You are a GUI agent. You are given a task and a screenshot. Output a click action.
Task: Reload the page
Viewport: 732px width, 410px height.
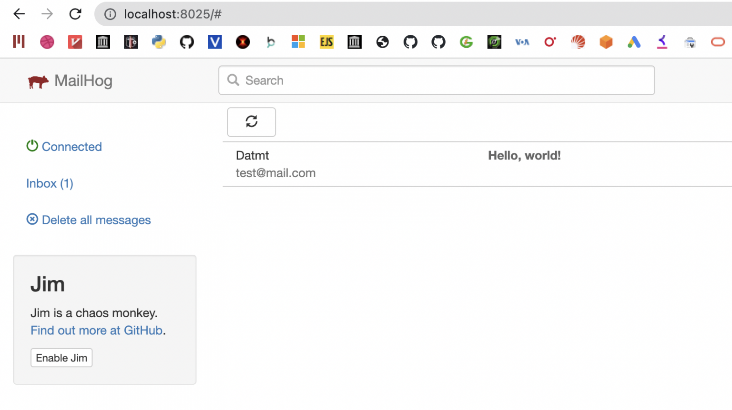click(x=75, y=14)
